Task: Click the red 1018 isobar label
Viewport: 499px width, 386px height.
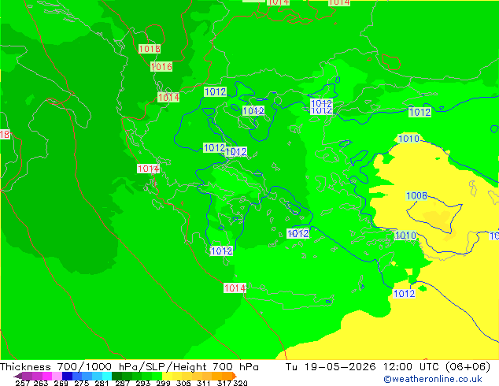Action: tap(150, 49)
